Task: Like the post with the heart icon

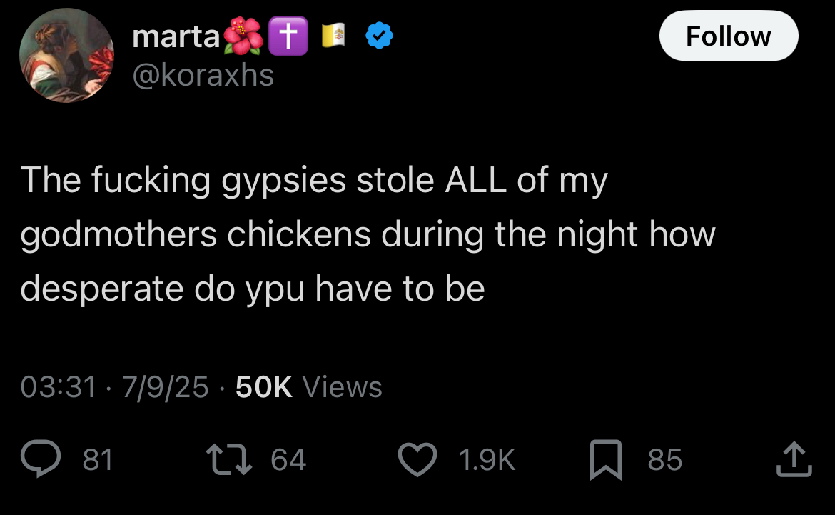Action: [x=417, y=459]
